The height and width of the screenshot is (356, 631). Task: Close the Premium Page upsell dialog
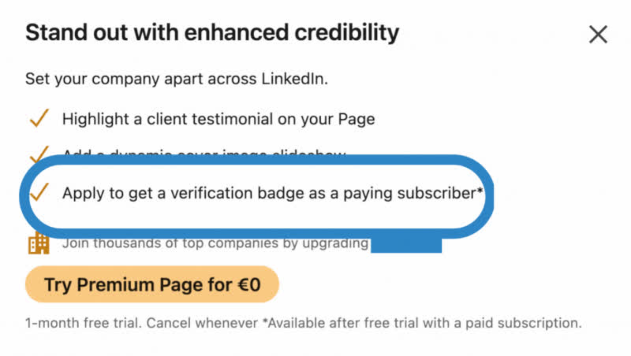pyautogui.click(x=598, y=35)
